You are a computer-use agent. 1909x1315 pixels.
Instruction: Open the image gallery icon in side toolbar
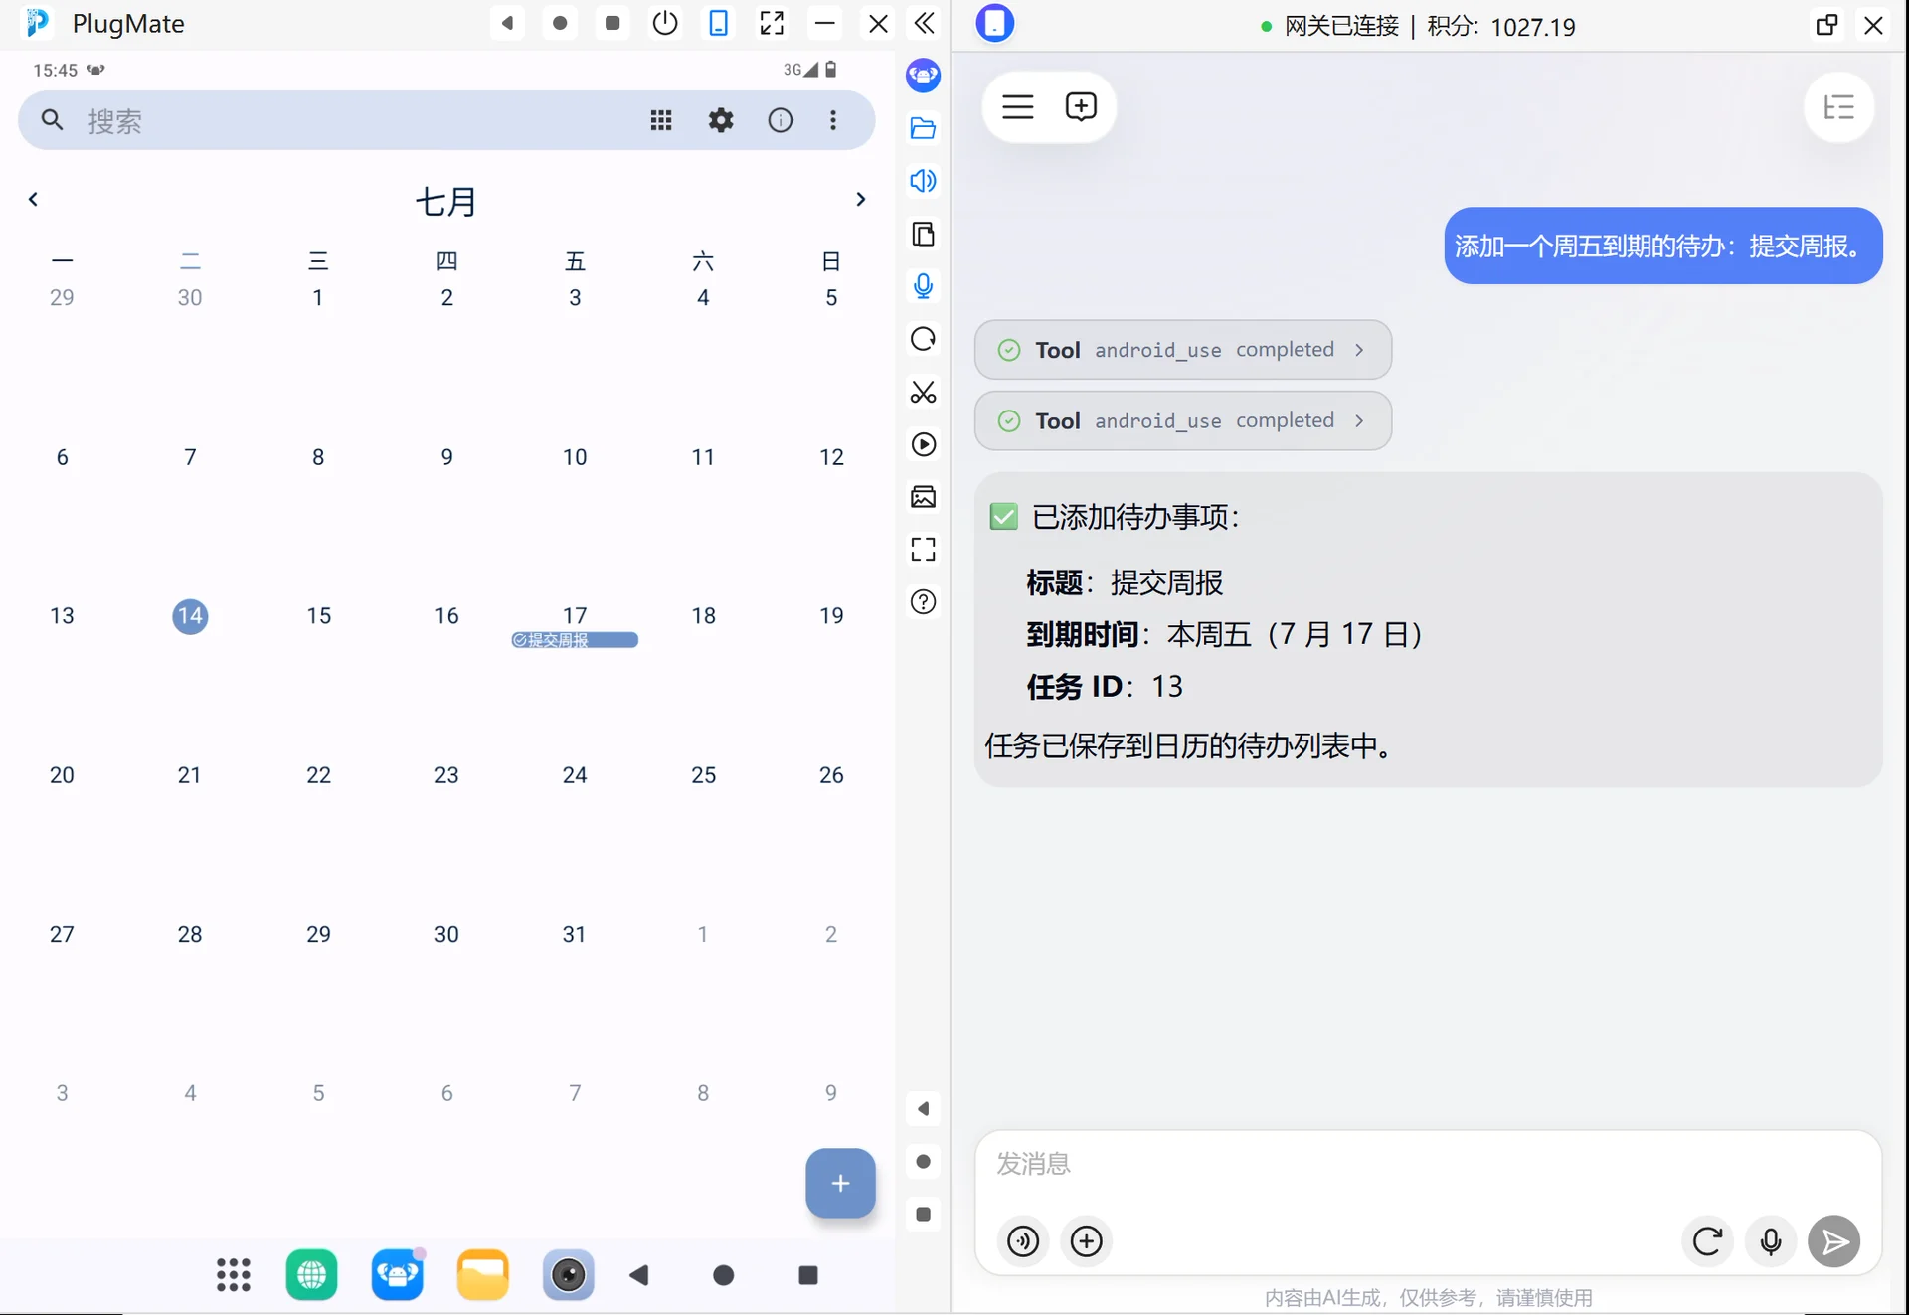coord(924,497)
